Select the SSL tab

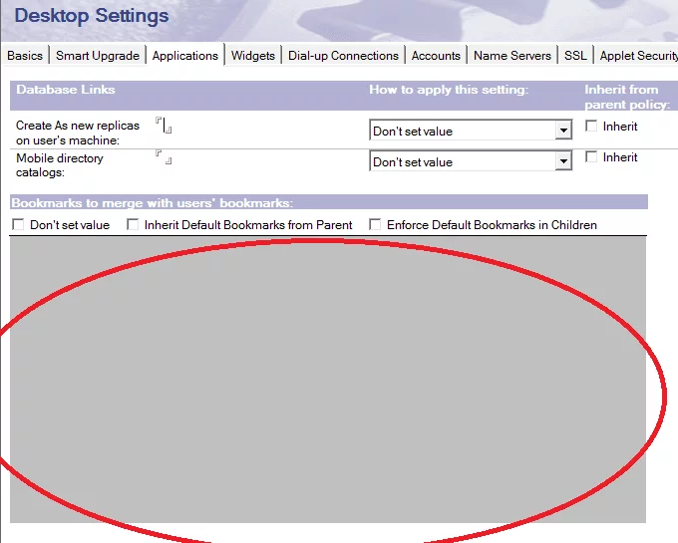click(575, 56)
